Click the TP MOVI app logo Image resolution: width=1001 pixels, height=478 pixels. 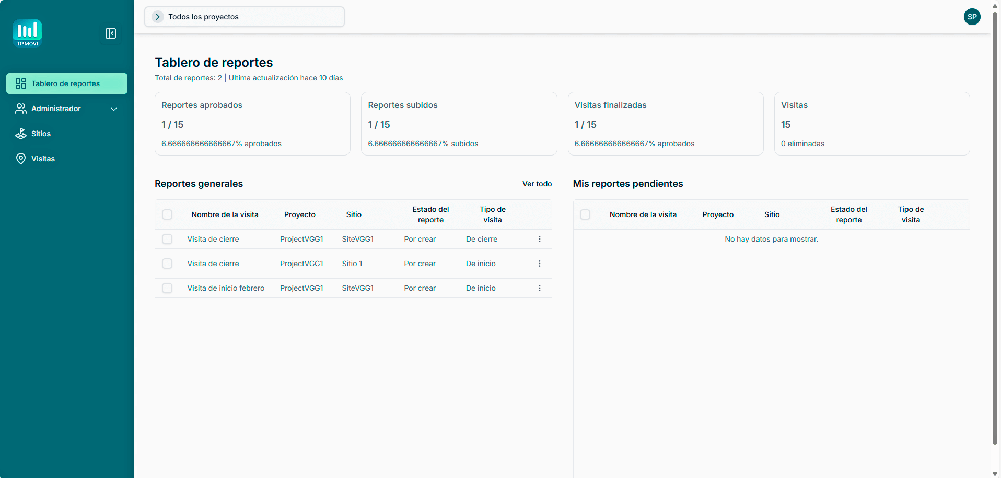(27, 33)
